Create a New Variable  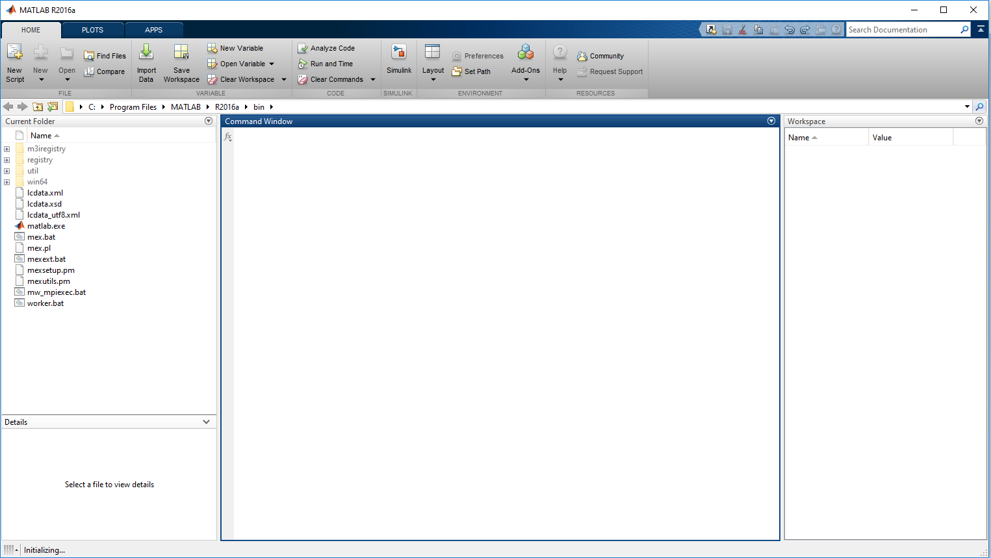coord(235,48)
